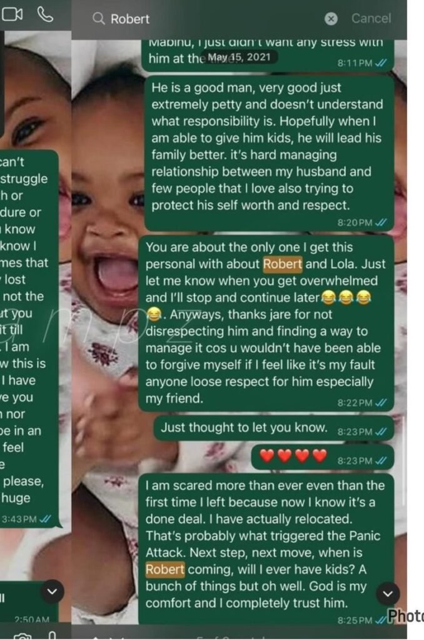Tap the microphone icon in the bottom bar

coord(52,636)
